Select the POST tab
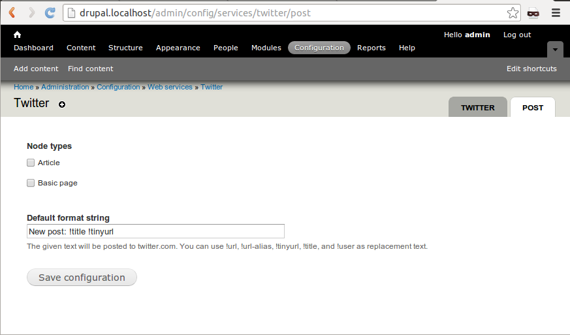The width and height of the screenshot is (570, 335). (533, 107)
